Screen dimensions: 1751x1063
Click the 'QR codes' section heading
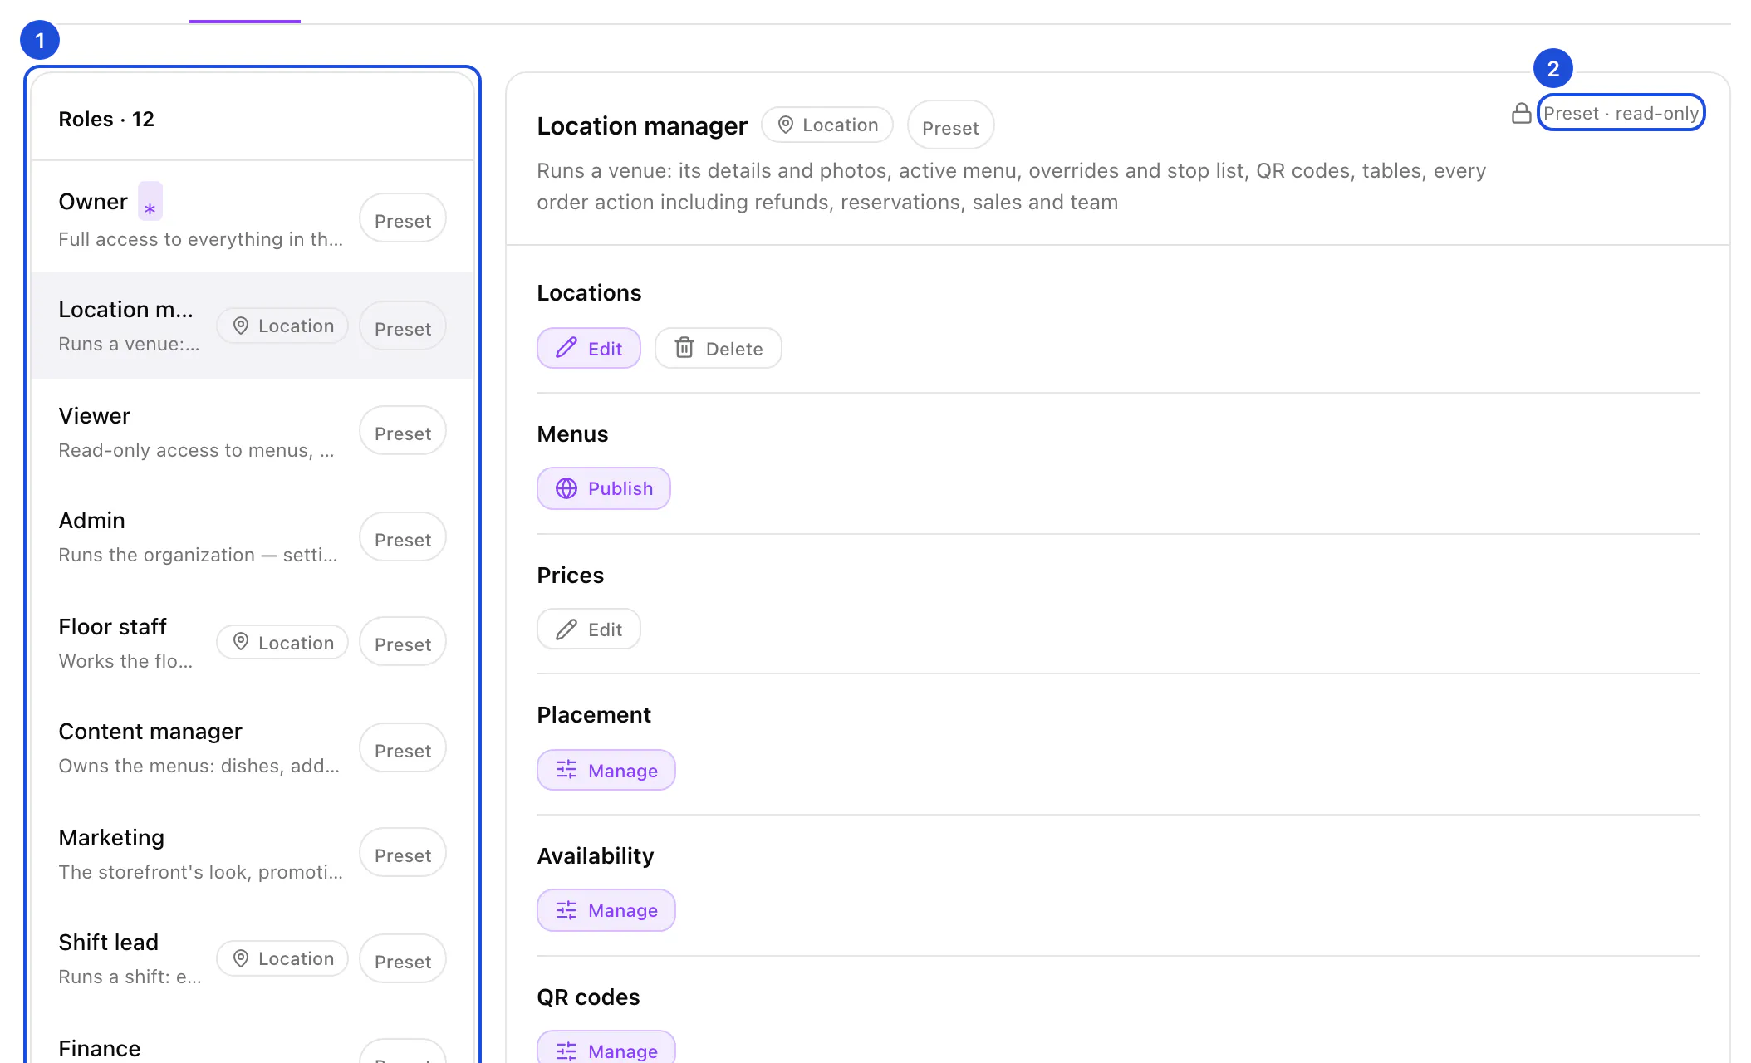pos(588,997)
